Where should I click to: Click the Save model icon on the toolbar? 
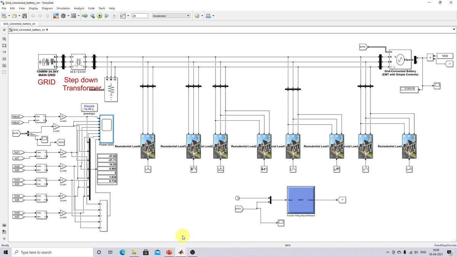(x=24, y=16)
